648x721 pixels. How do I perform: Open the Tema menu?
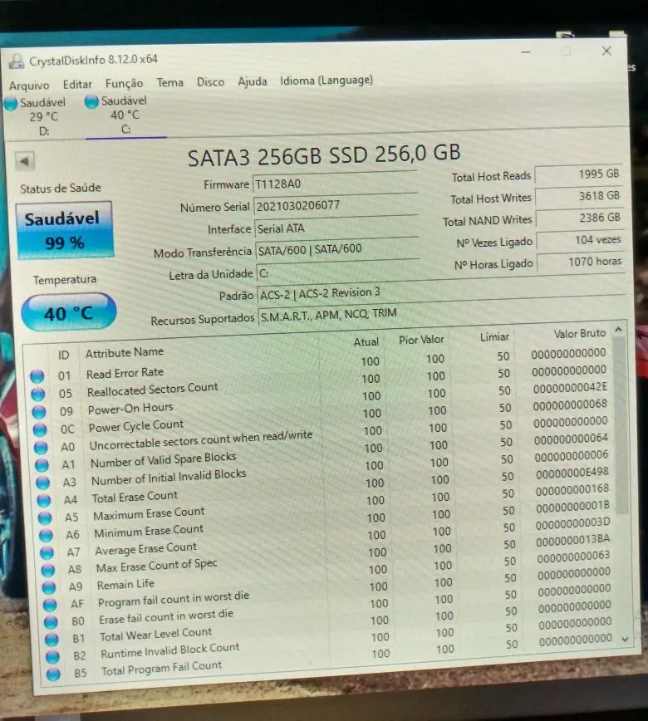point(169,82)
